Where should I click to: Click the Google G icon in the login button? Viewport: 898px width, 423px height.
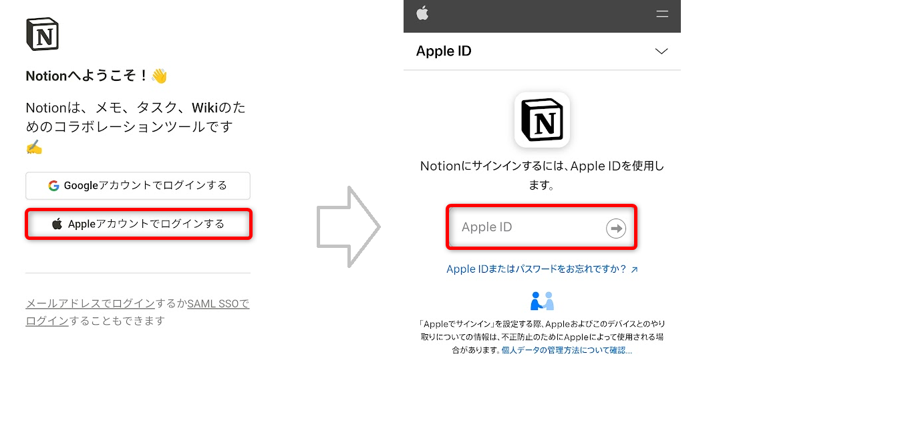(x=54, y=186)
